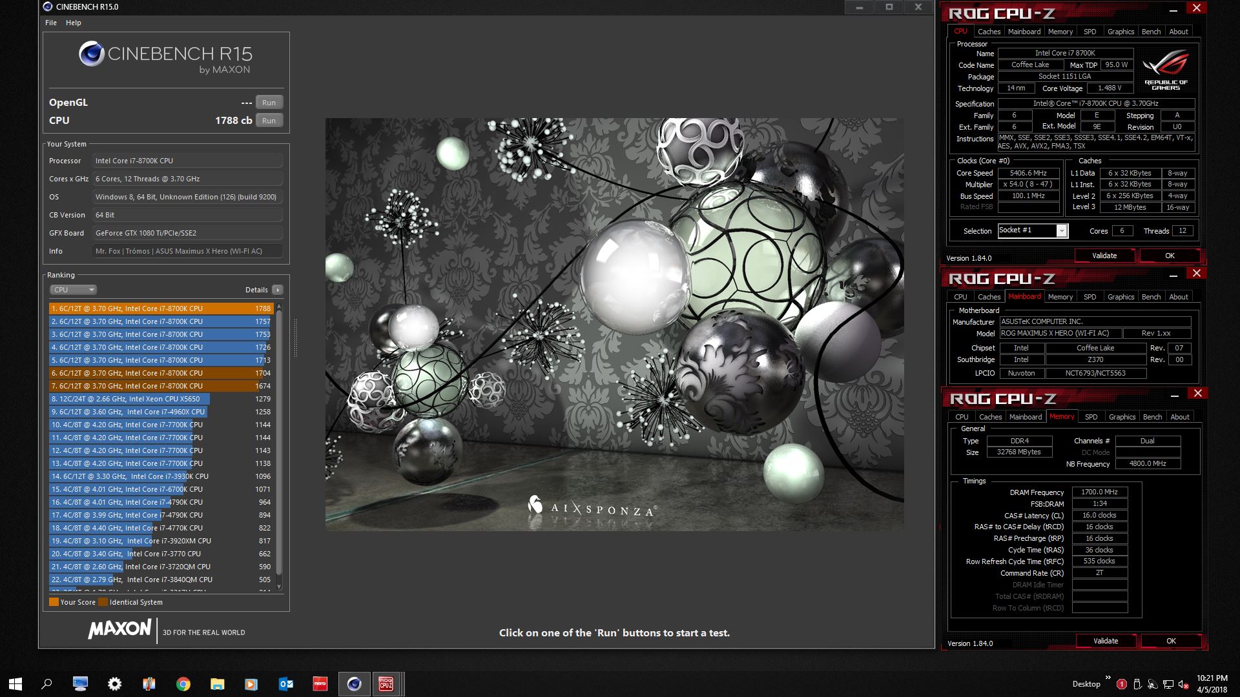
Task: Open SPD tab in top CPU-Z window
Action: pyautogui.click(x=1090, y=32)
